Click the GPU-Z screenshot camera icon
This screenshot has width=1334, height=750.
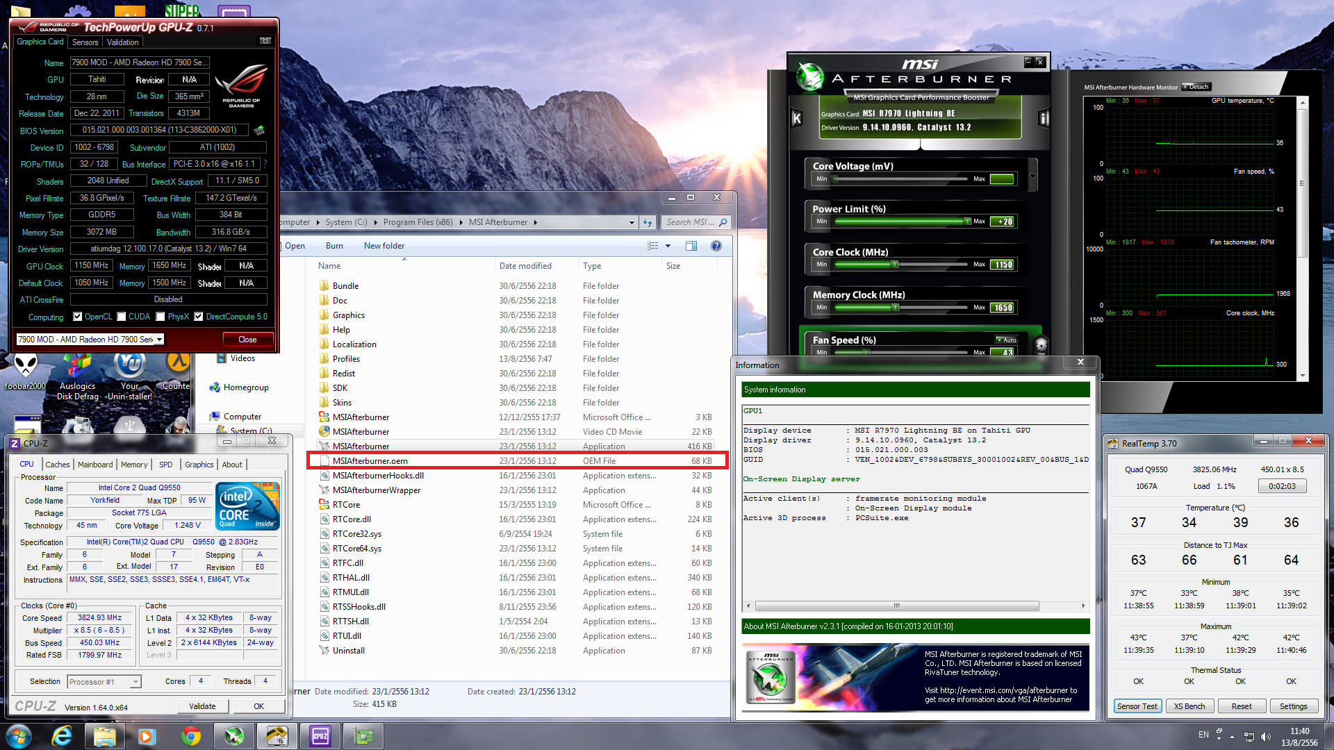[x=265, y=41]
